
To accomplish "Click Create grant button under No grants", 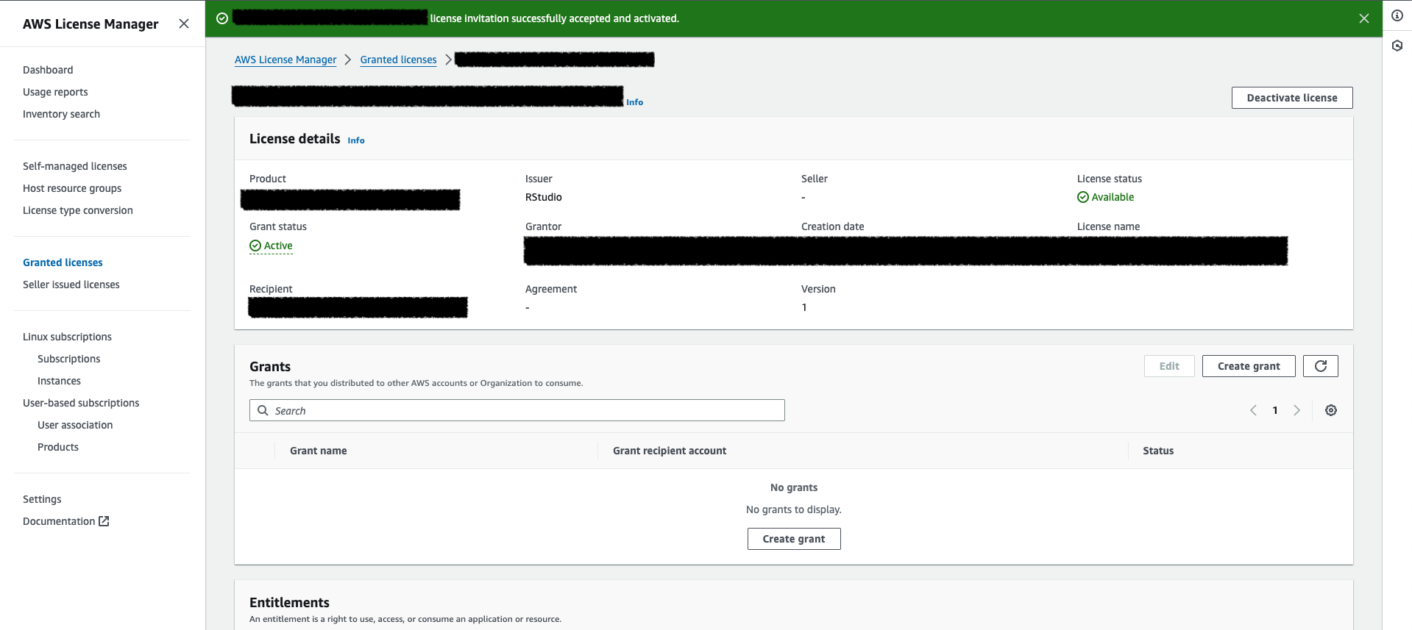I will click(794, 539).
